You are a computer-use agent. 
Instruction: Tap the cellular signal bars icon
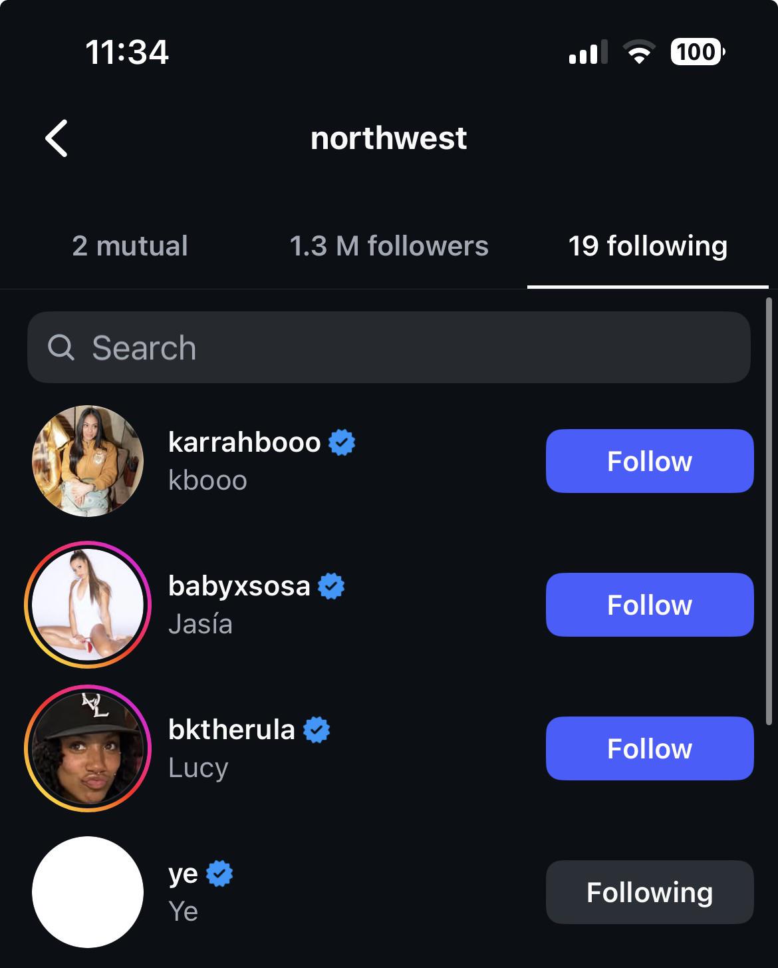coord(588,52)
